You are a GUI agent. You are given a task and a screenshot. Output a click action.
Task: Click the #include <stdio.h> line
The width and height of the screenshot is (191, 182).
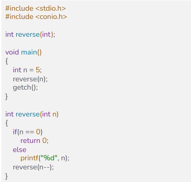click(x=35, y=8)
